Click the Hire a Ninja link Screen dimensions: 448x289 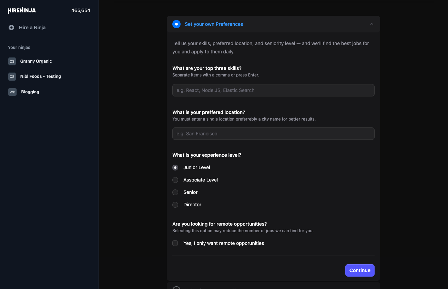pyautogui.click(x=32, y=28)
